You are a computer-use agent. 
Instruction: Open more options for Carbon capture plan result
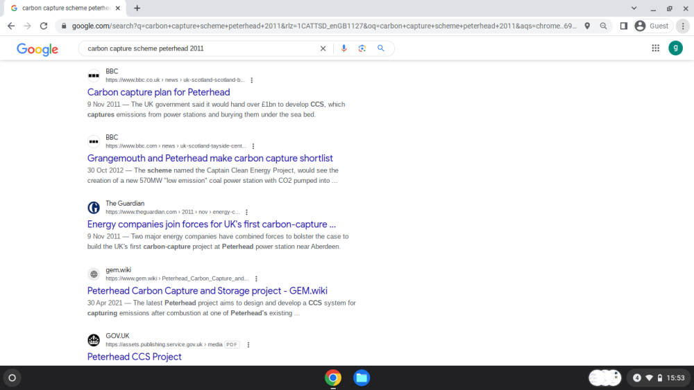252,80
